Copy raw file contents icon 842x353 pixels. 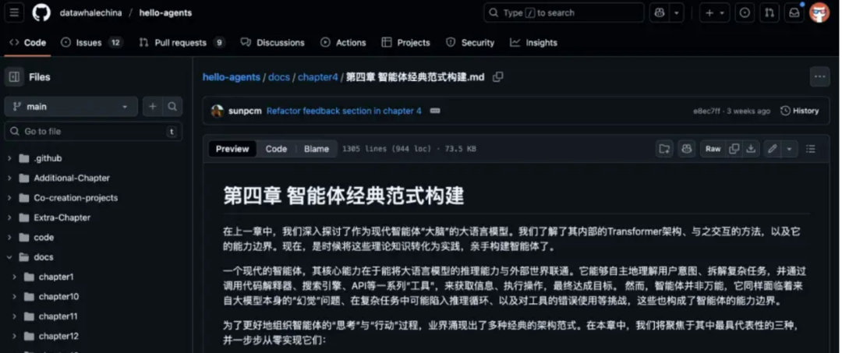[x=734, y=149]
